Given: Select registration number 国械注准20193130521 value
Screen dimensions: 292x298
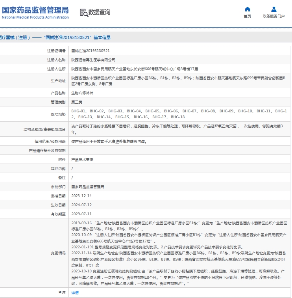Looking at the screenshot, I should click(x=91, y=51).
